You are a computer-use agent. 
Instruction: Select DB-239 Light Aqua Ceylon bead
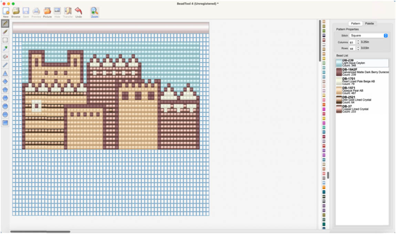[362, 63]
